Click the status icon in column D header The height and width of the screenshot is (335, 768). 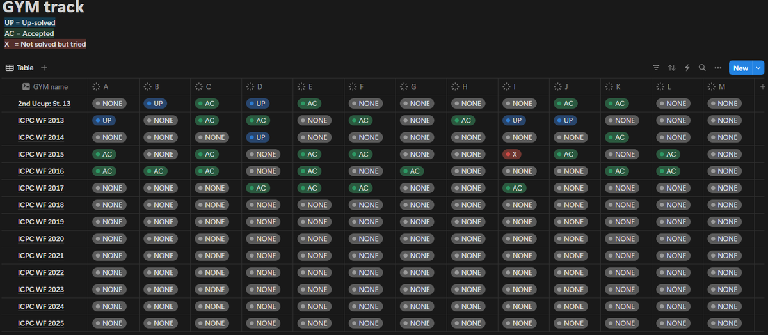[250, 86]
